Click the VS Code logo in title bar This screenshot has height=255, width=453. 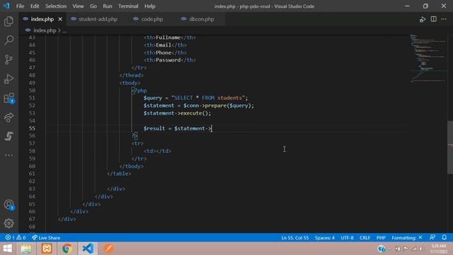click(x=6, y=6)
